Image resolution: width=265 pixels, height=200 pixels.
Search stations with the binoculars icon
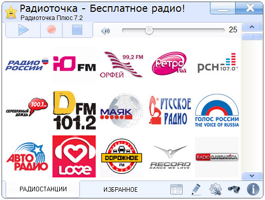point(234,189)
